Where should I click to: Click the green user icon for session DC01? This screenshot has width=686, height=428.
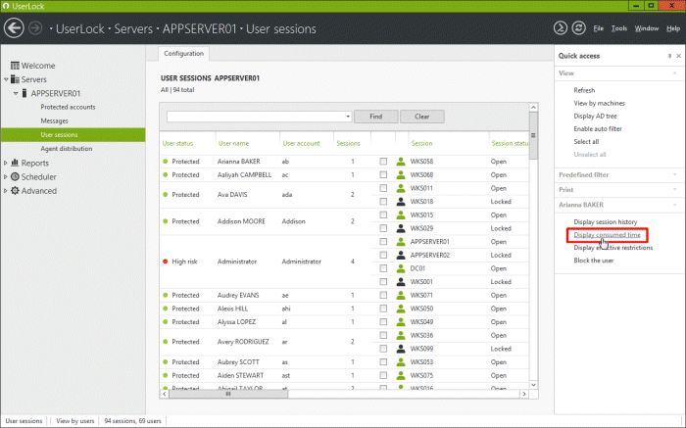[x=401, y=268]
